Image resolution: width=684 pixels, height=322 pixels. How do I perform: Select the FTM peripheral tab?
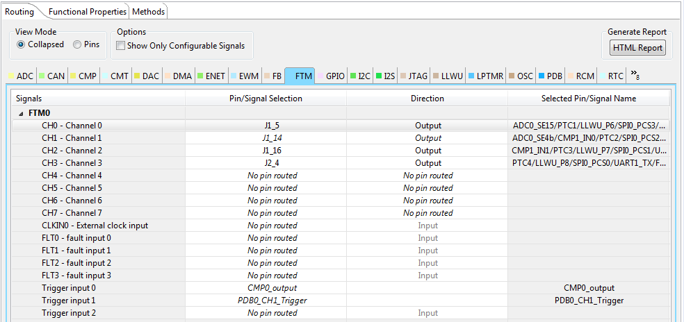click(300, 76)
